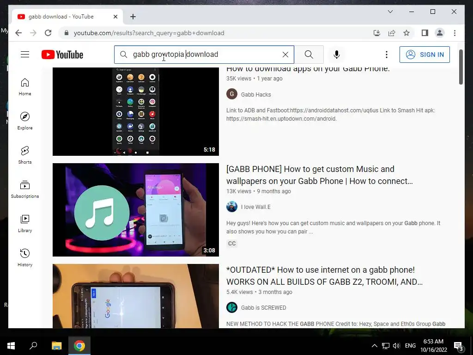This screenshot has height=355, width=473.
Task: Open Gabb Hacks channel name
Action: pos(256,94)
